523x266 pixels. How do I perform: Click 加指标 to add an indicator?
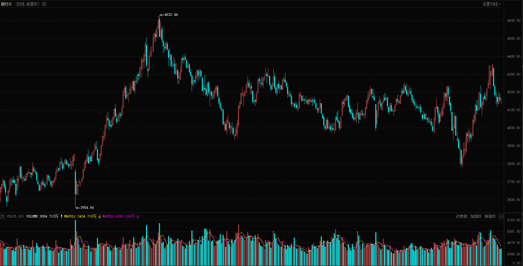tap(476, 216)
